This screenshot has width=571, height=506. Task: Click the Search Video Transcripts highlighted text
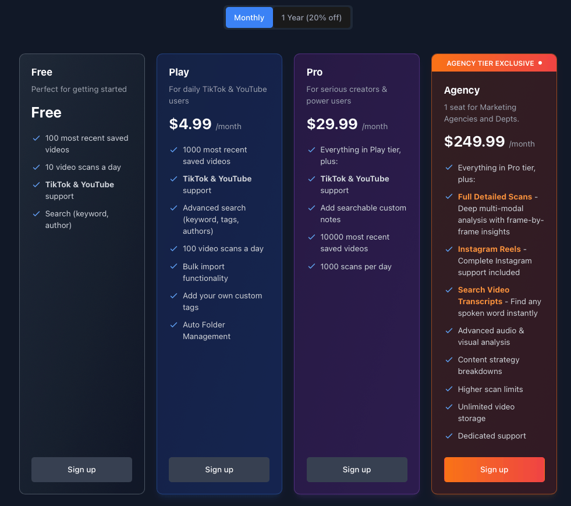[483, 295]
